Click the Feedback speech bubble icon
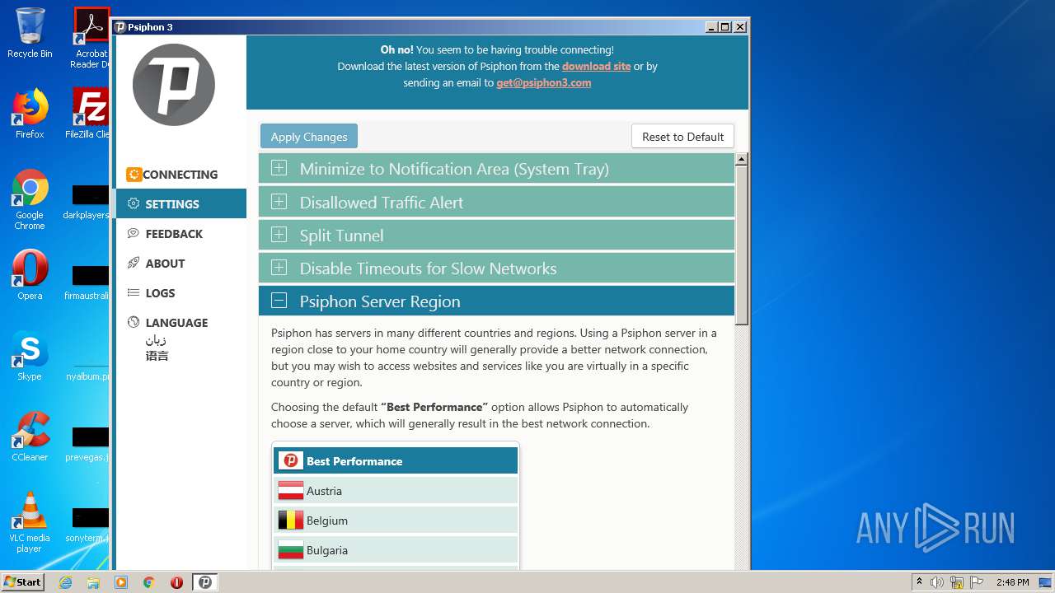 coord(133,234)
